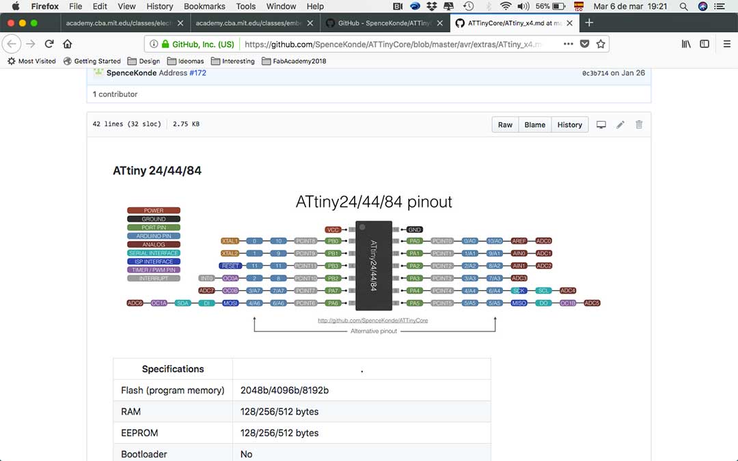Viewport: 738px width, 461px height.
Task: View file History button
Action: 569,125
